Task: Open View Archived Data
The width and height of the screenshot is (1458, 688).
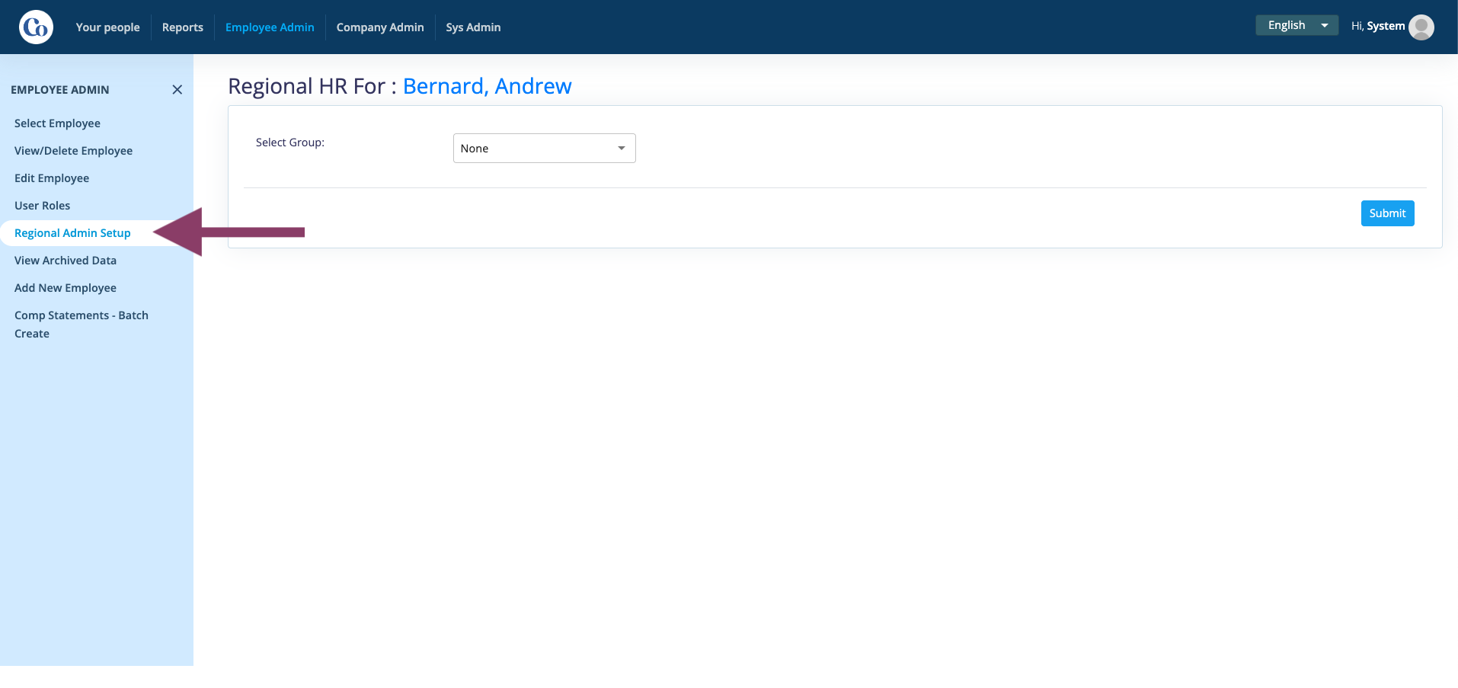Action: click(66, 261)
